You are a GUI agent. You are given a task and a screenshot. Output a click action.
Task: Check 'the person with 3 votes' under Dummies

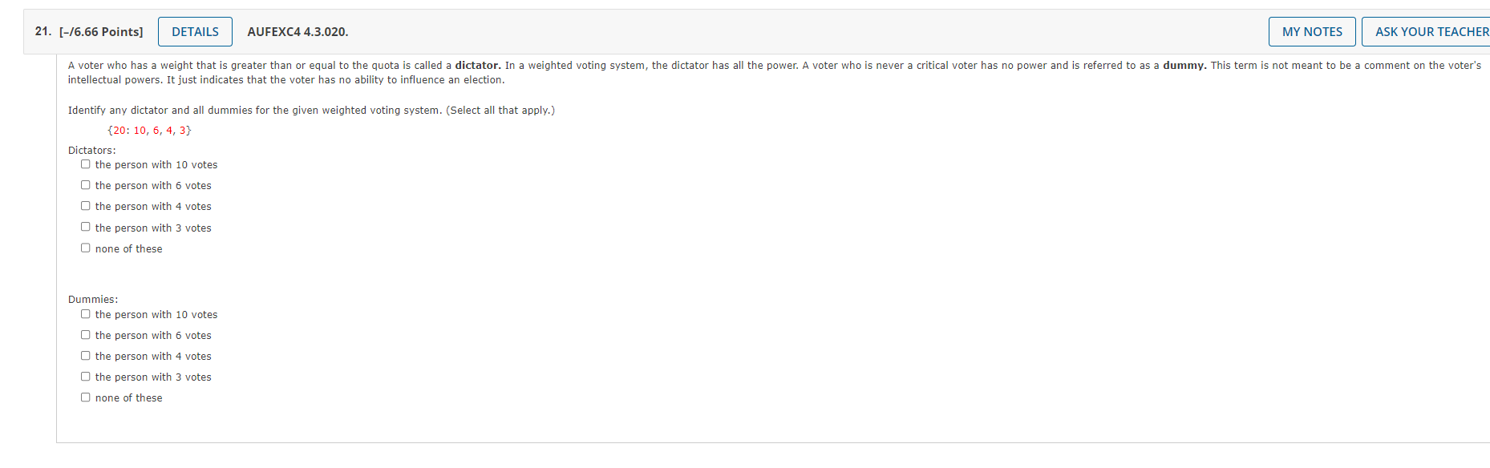coord(85,376)
